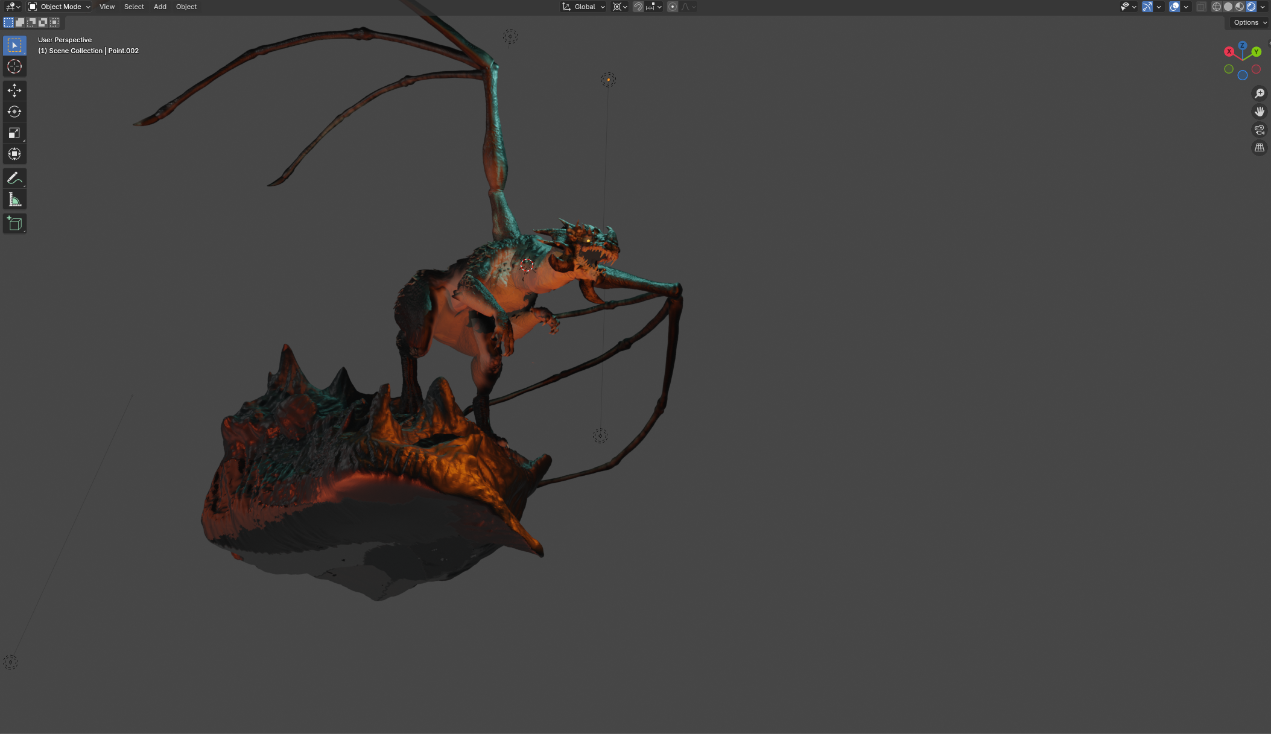Select the Scale tool
The width and height of the screenshot is (1271, 734).
pyautogui.click(x=14, y=133)
